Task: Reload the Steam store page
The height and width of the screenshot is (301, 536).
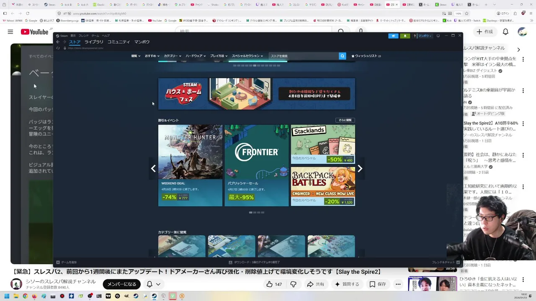Action: point(58,48)
